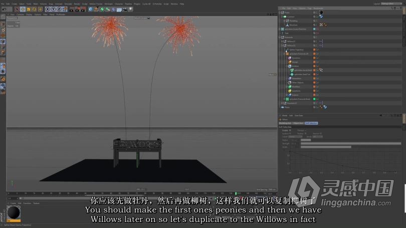Click the Spline Pen icon
The image size is (406, 228).
96,10
